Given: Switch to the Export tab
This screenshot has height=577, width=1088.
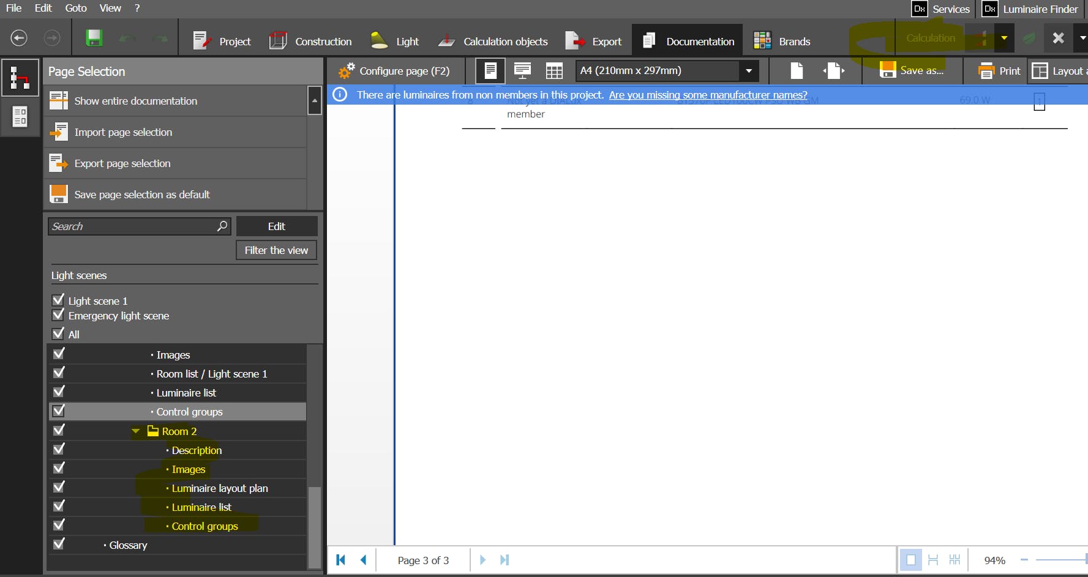Looking at the screenshot, I should click(x=593, y=41).
